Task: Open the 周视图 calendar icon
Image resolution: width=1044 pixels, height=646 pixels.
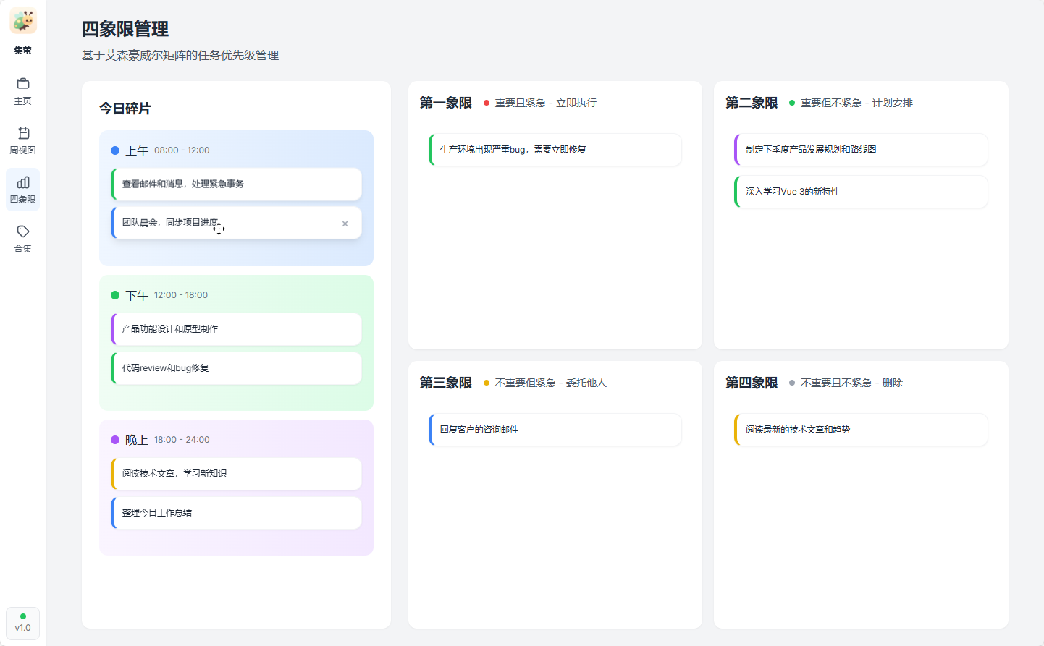Action: 23,133
